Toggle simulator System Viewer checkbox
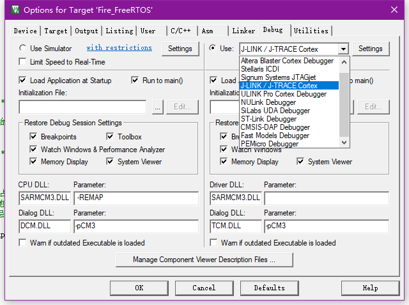 [110, 162]
